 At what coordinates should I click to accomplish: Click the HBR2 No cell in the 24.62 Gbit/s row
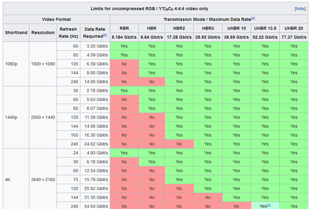179,144
